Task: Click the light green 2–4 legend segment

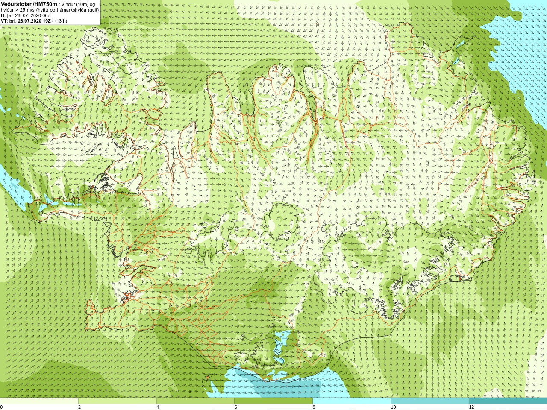Action: [117, 401]
